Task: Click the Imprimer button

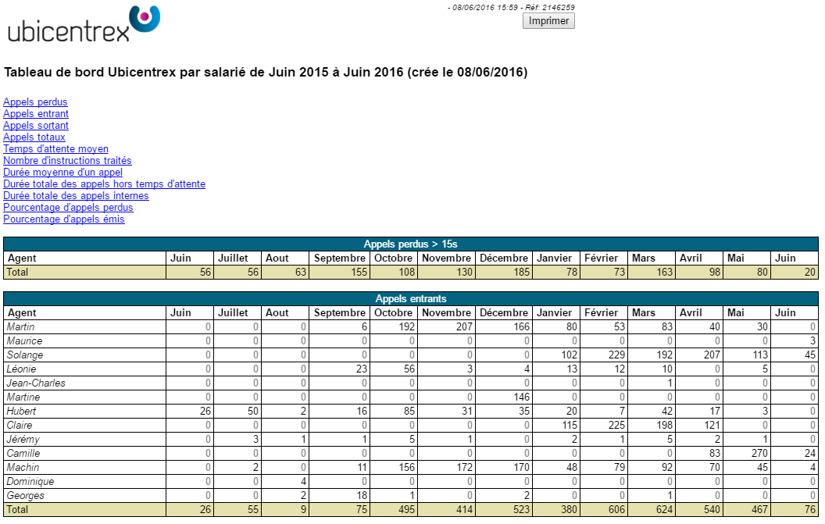Action: (548, 21)
